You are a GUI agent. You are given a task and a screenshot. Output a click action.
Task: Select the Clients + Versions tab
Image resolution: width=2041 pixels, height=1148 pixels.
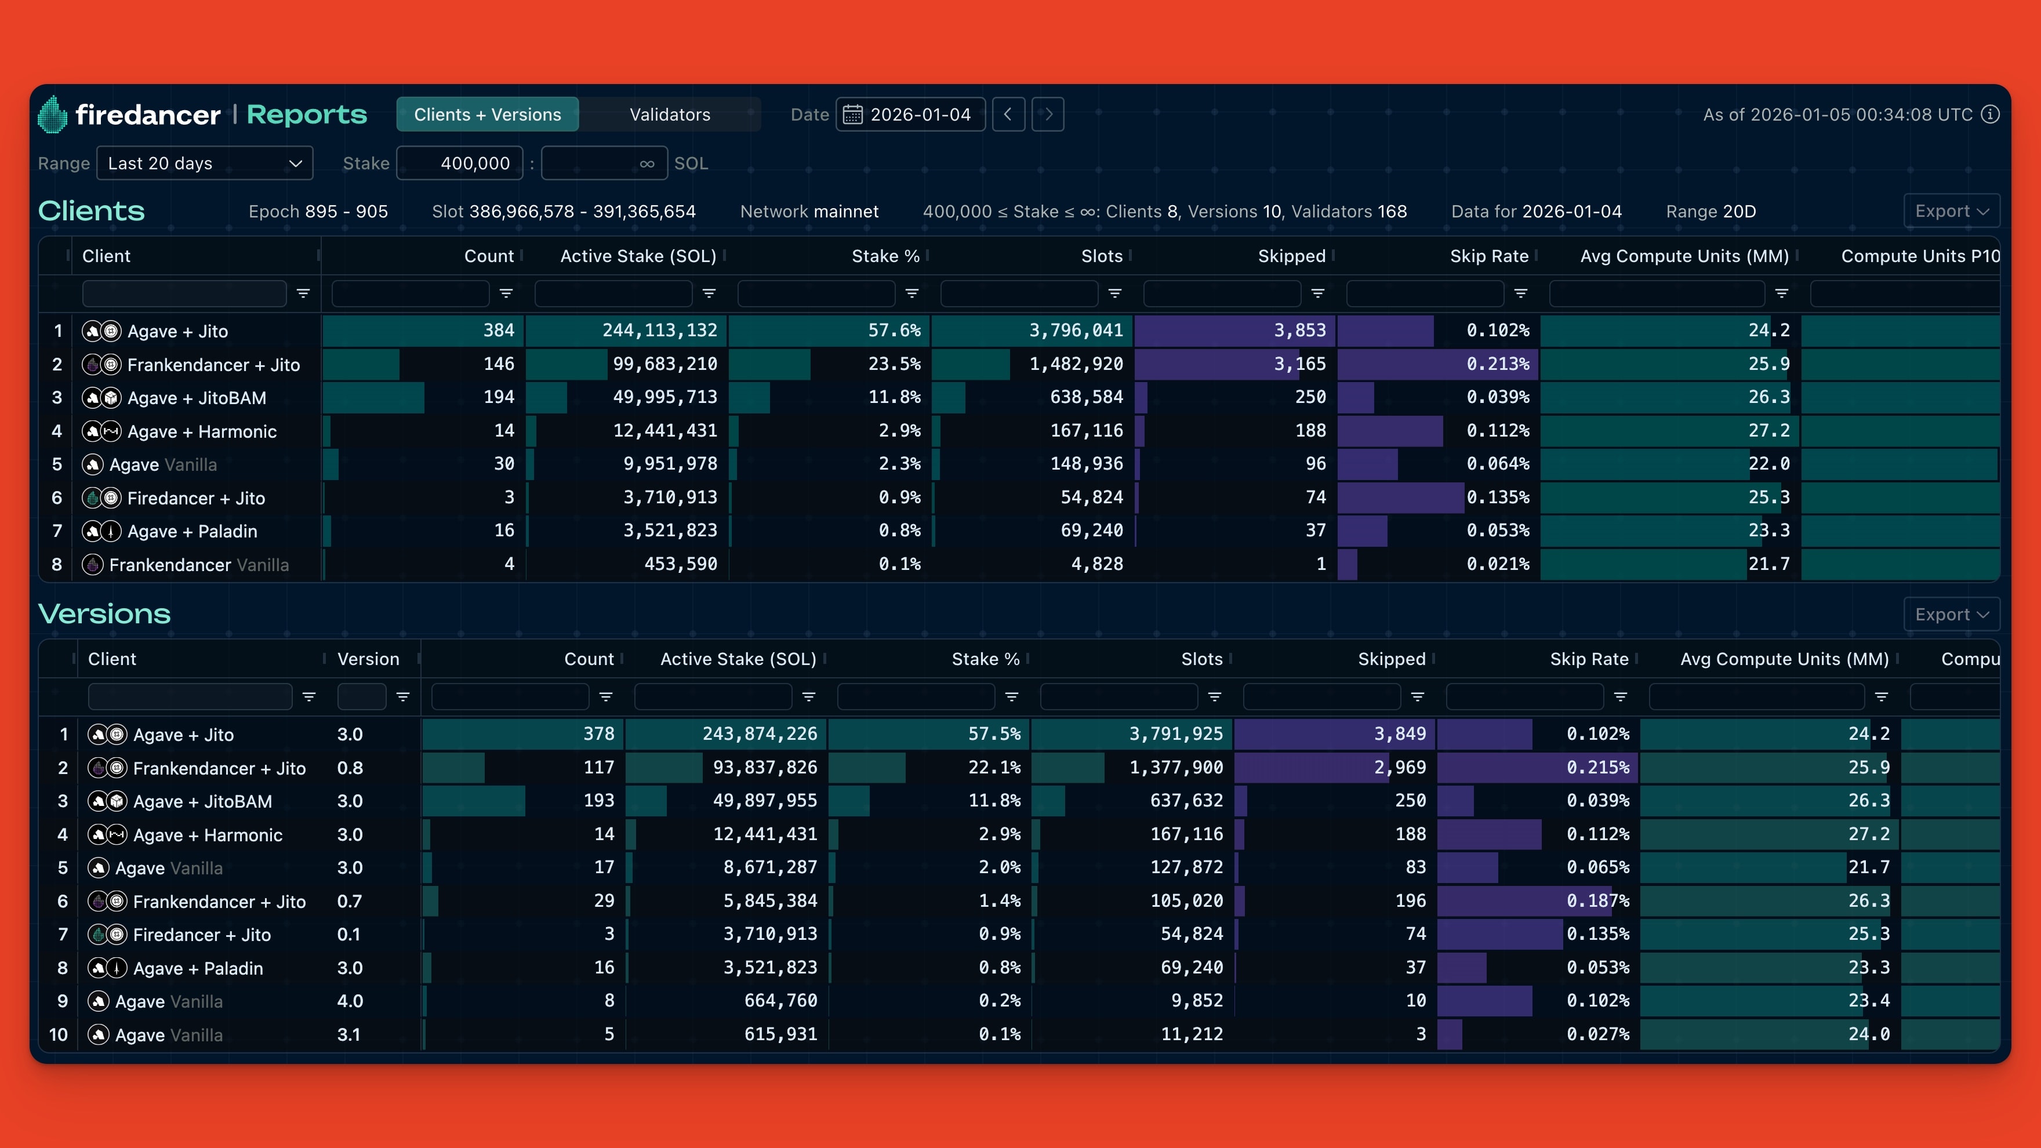coord(486,114)
